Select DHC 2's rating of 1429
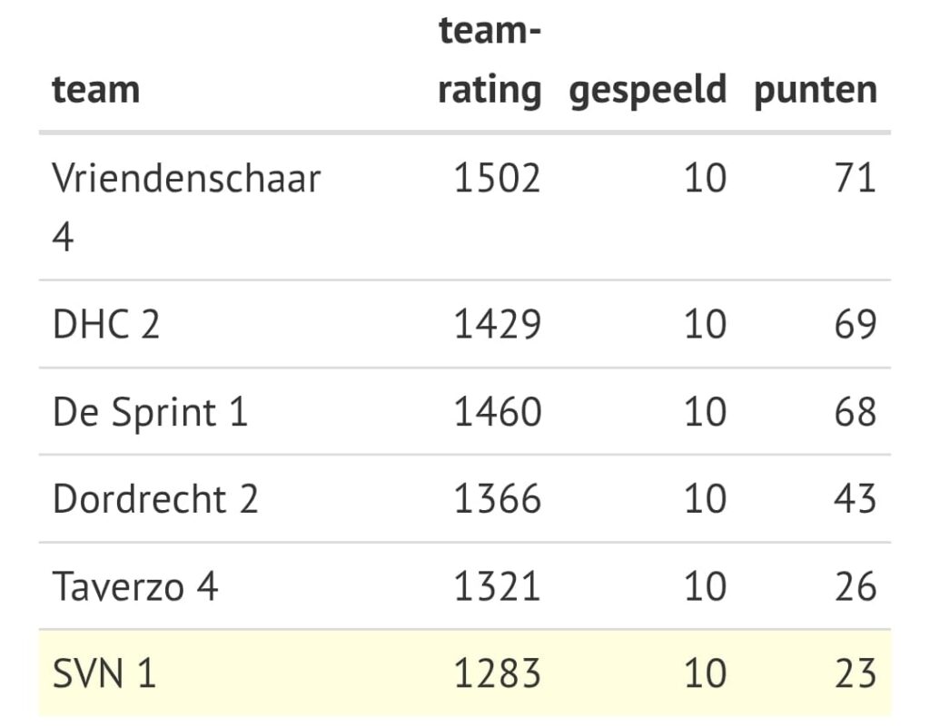The height and width of the screenshot is (726, 930). point(497,325)
